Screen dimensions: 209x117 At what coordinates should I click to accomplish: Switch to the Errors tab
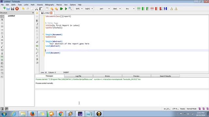(x=107, y=76)
